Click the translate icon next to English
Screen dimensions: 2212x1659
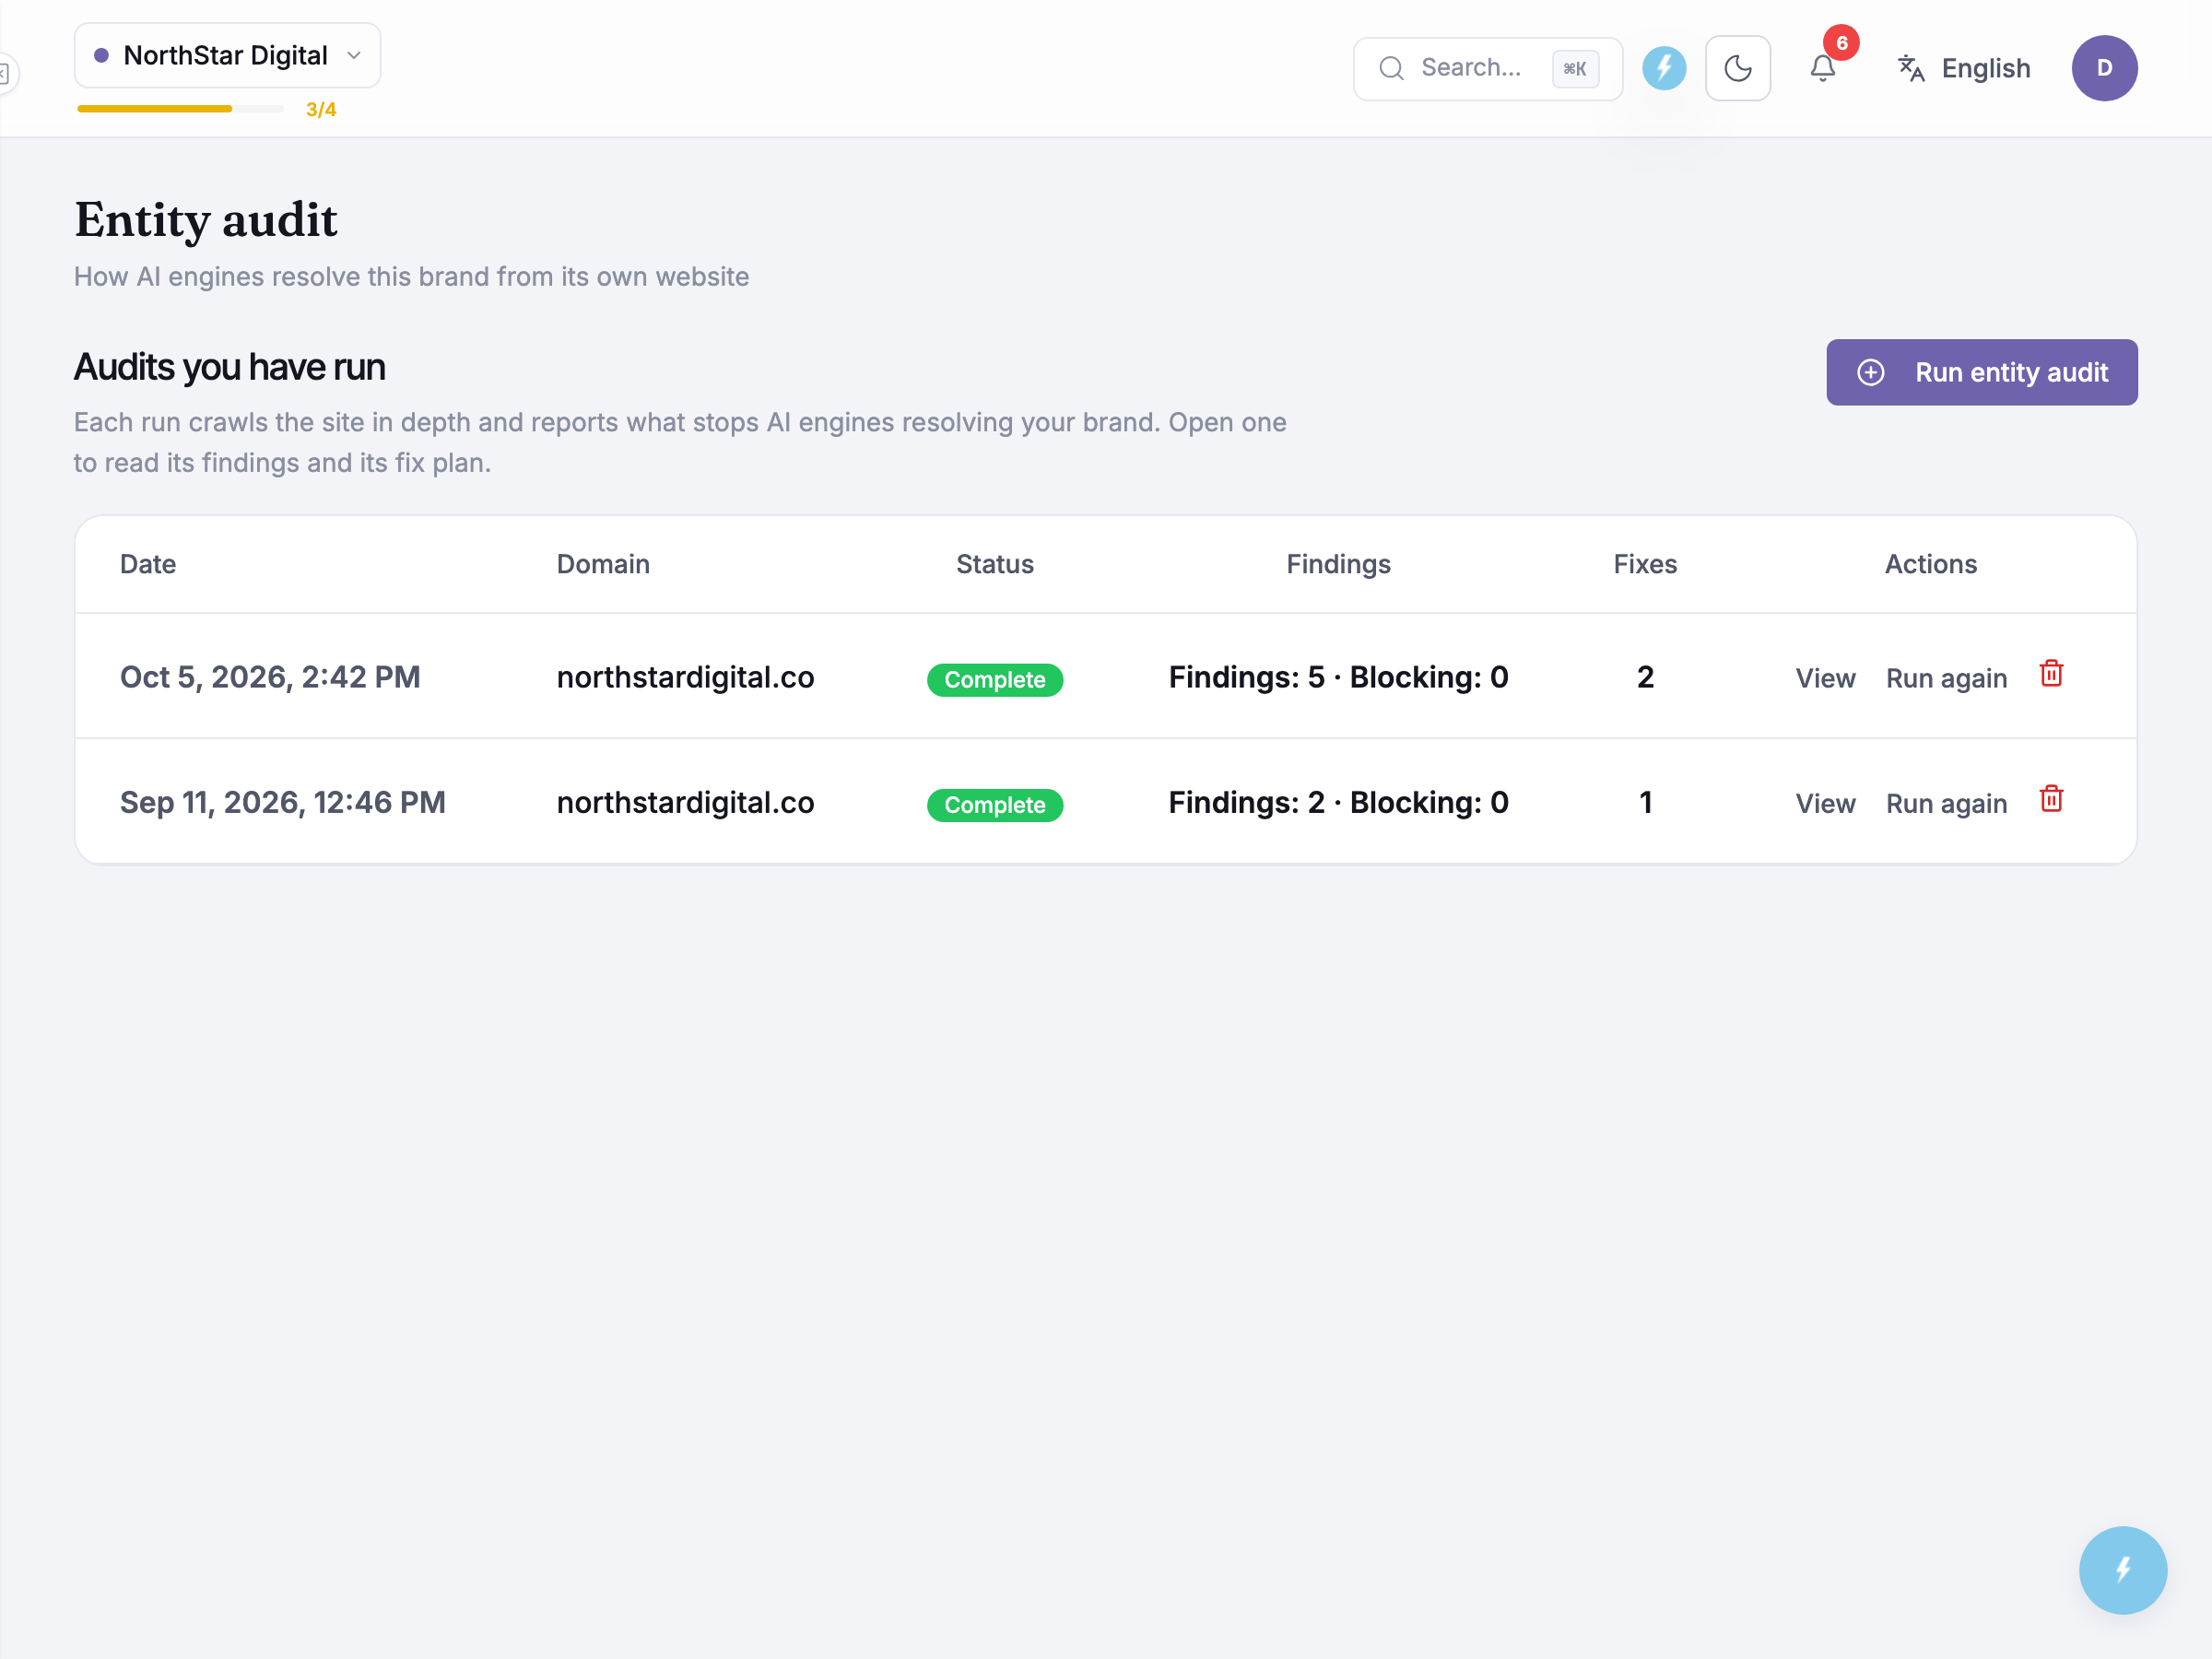pos(1910,68)
